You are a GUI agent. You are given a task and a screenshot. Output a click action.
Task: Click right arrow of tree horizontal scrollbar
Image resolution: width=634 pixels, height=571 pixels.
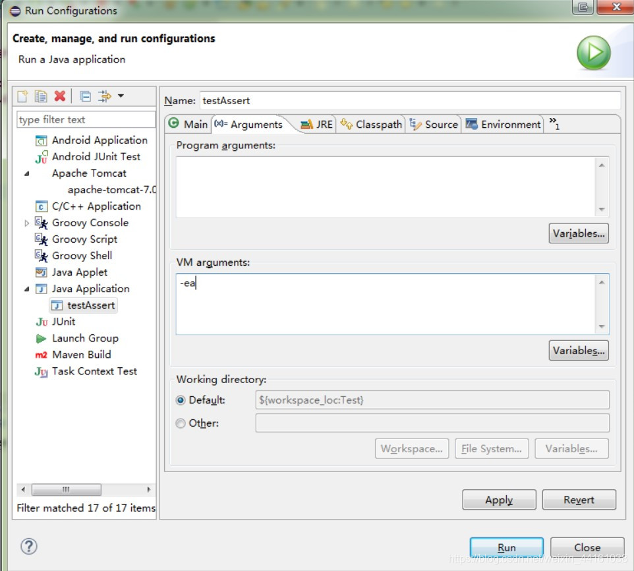tap(149, 490)
